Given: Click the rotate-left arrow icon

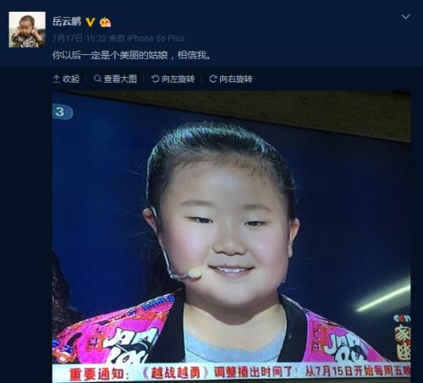Looking at the screenshot, I should pyautogui.click(x=155, y=79).
